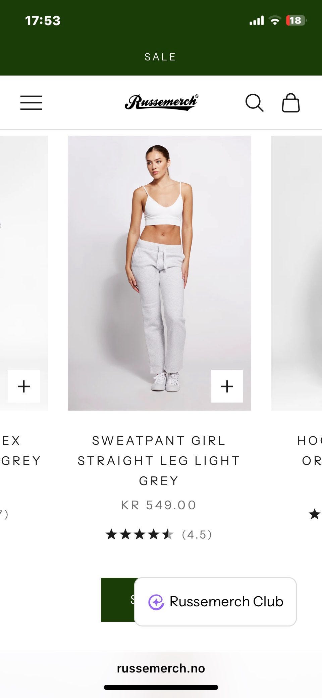Open the Russemerch Club widget

click(215, 602)
